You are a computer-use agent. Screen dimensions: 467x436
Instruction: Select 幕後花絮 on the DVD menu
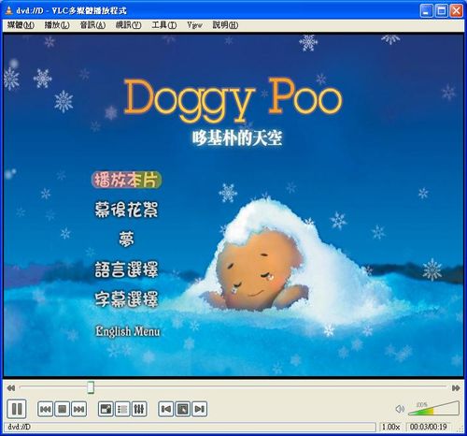[x=126, y=210]
